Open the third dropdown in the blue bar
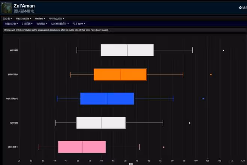247x165 pixels. (x=42, y=24)
